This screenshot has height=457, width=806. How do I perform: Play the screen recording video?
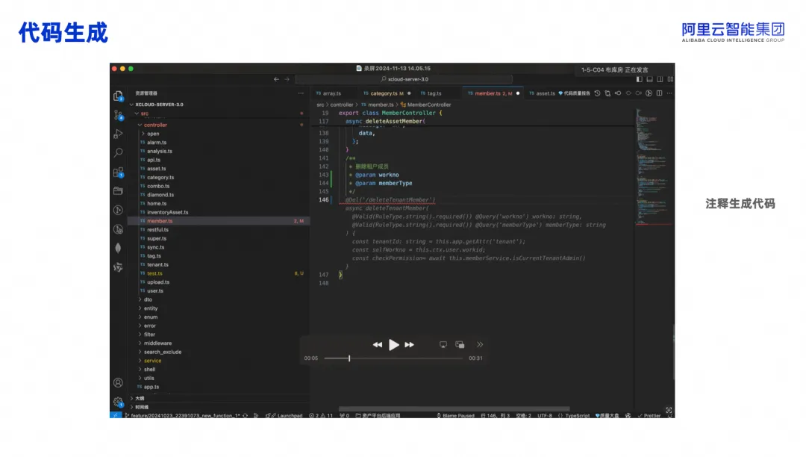(x=394, y=345)
